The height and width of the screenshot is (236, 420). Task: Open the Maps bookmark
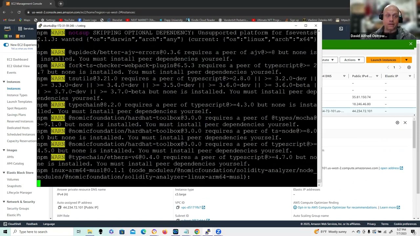point(24,20)
